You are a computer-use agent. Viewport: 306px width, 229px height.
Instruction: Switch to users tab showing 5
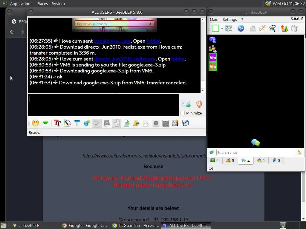tap(230, 160)
